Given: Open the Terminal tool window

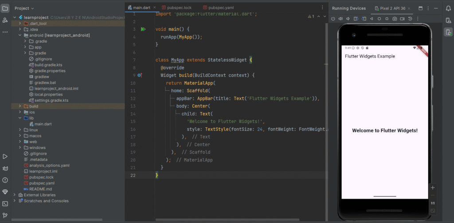Looking at the screenshot, I should pyautogui.click(x=5, y=204).
